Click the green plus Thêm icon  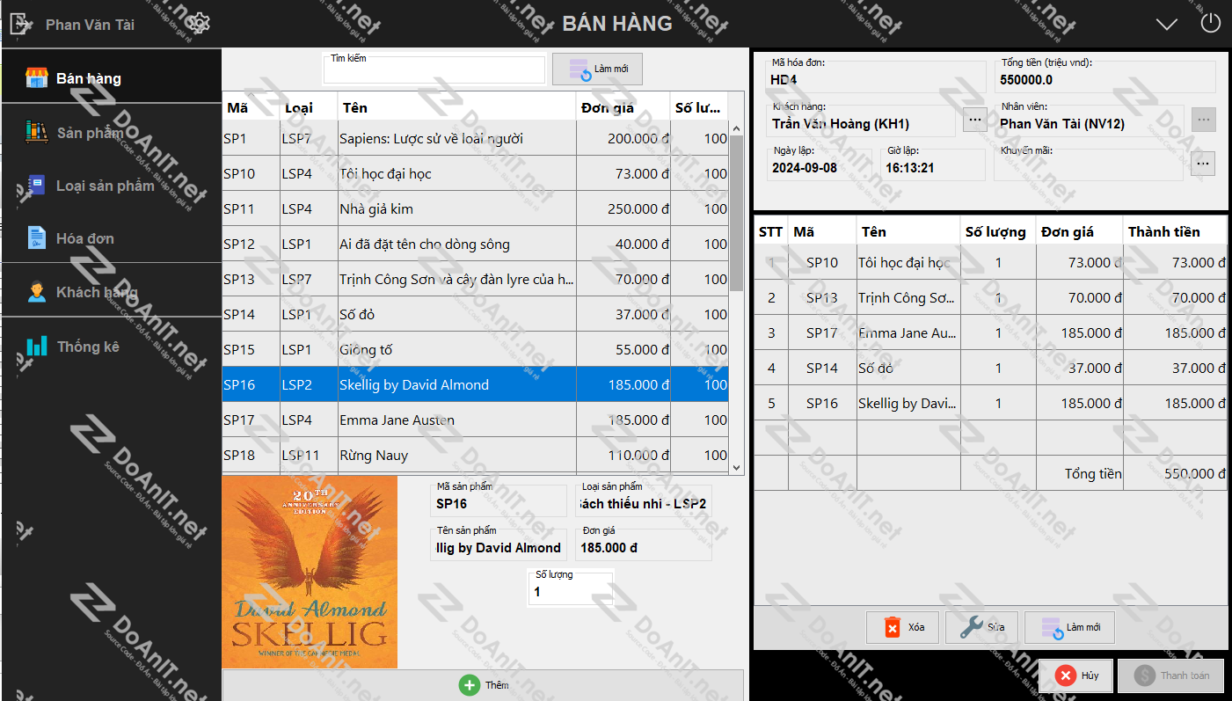pyautogui.click(x=470, y=685)
